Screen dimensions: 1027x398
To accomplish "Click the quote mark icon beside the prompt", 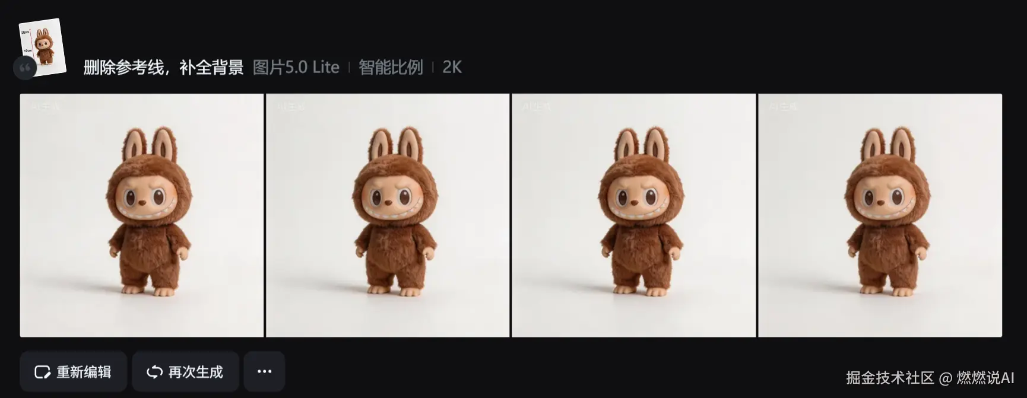I will 25,68.
